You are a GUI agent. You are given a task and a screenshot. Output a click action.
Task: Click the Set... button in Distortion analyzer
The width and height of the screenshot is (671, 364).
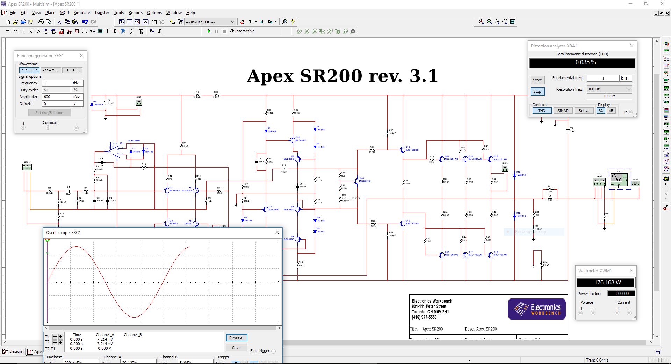[584, 111]
